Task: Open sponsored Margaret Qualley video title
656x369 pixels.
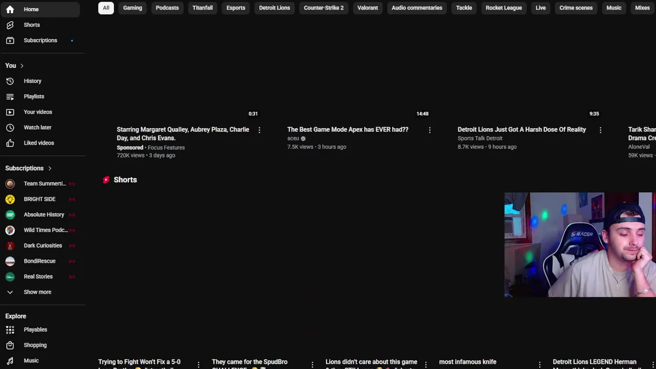Action: [x=183, y=134]
